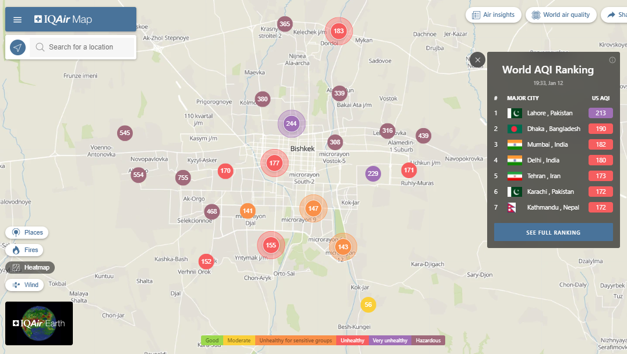Expand the 244 AQI station cluster
This screenshot has height=354, width=627.
[x=291, y=123]
